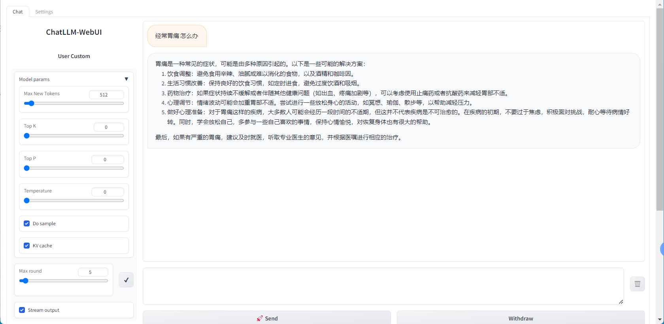Click the Temperature slider handle
Image resolution: width=664 pixels, height=324 pixels.
pos(27,201)
